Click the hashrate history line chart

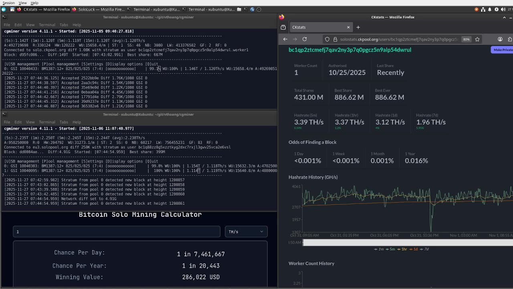408,209
